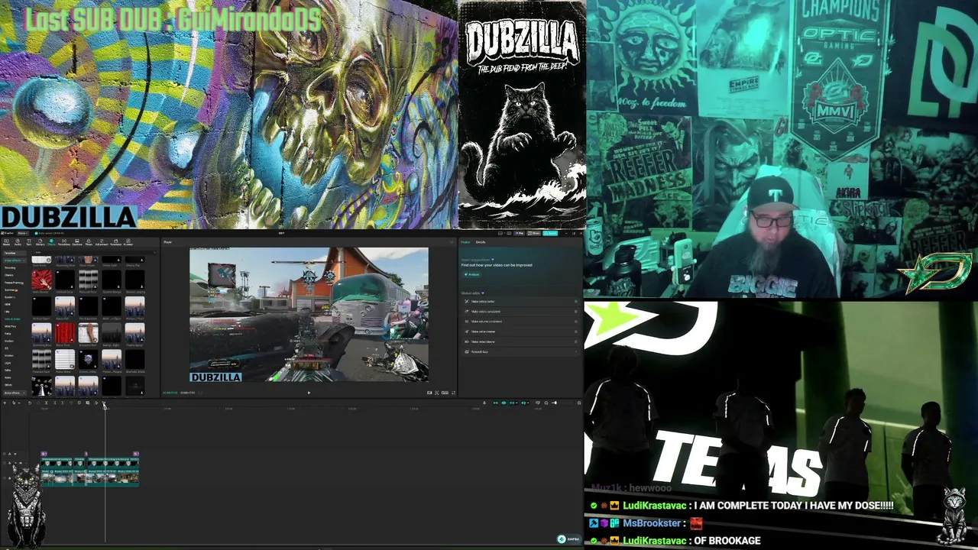Choose the red curtain effect thumbnail
The image size is (978, 550).
click(x=65, y=333)
